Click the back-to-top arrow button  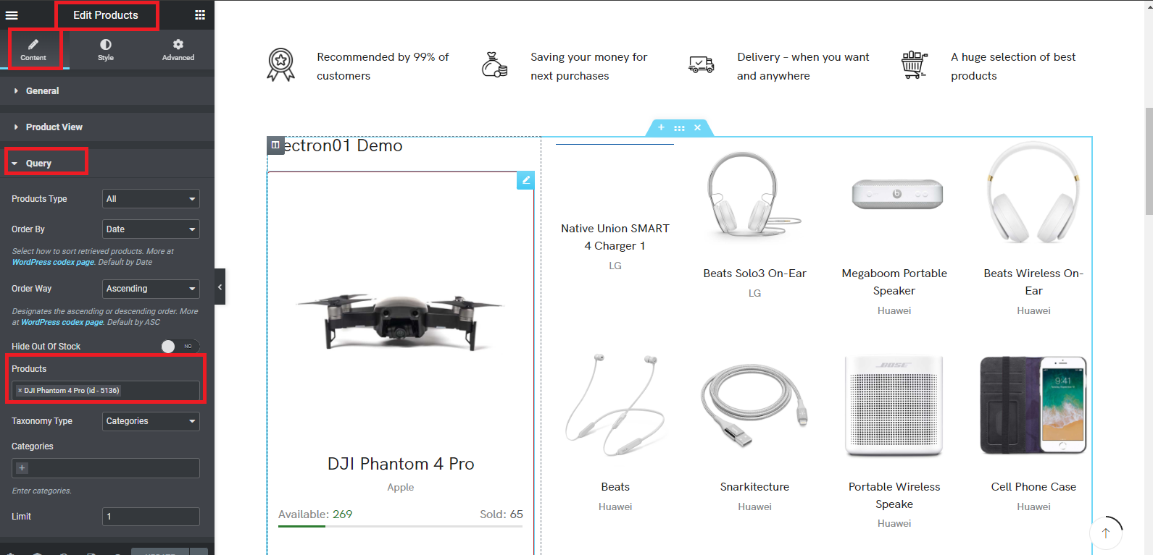pos(1106,533)
